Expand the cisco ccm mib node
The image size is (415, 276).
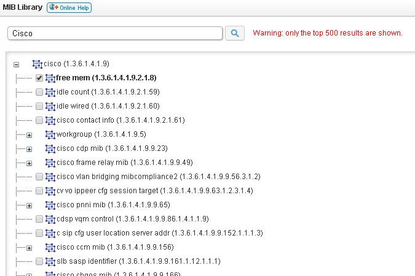pyautogui.click(x=29, y=248)
